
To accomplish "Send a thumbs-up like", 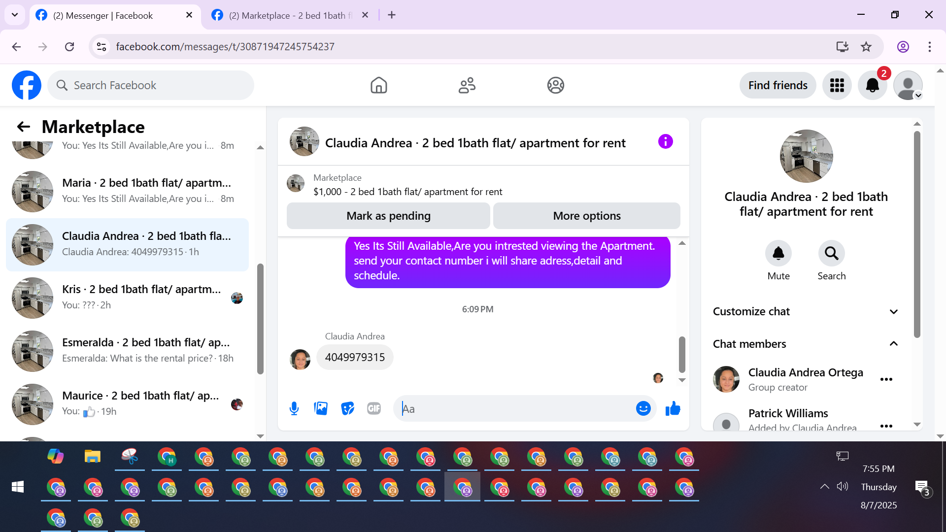I will (x=673, y=408).
